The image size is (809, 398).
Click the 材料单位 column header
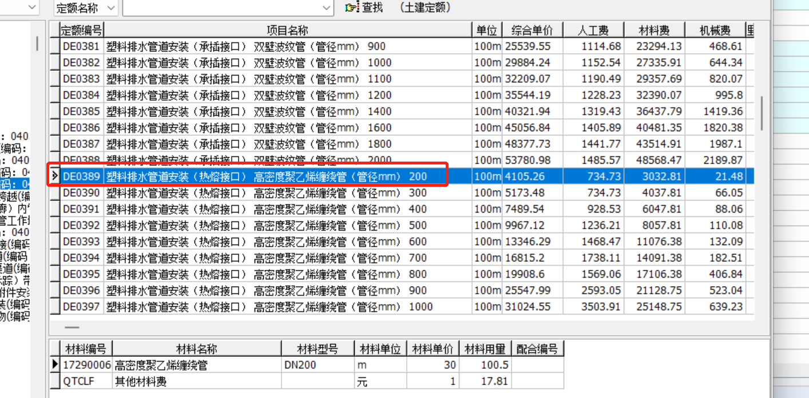[380, 349]
